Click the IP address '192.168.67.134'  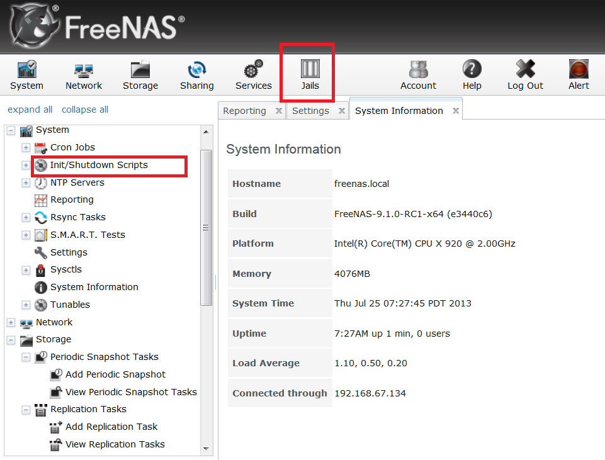pyautogui.click(x=370, y=393)
